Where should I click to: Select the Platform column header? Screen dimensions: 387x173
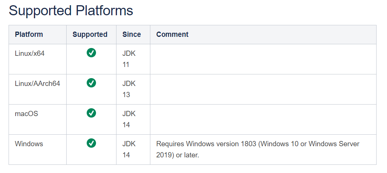pyautogui.click(x=29, y=35)
